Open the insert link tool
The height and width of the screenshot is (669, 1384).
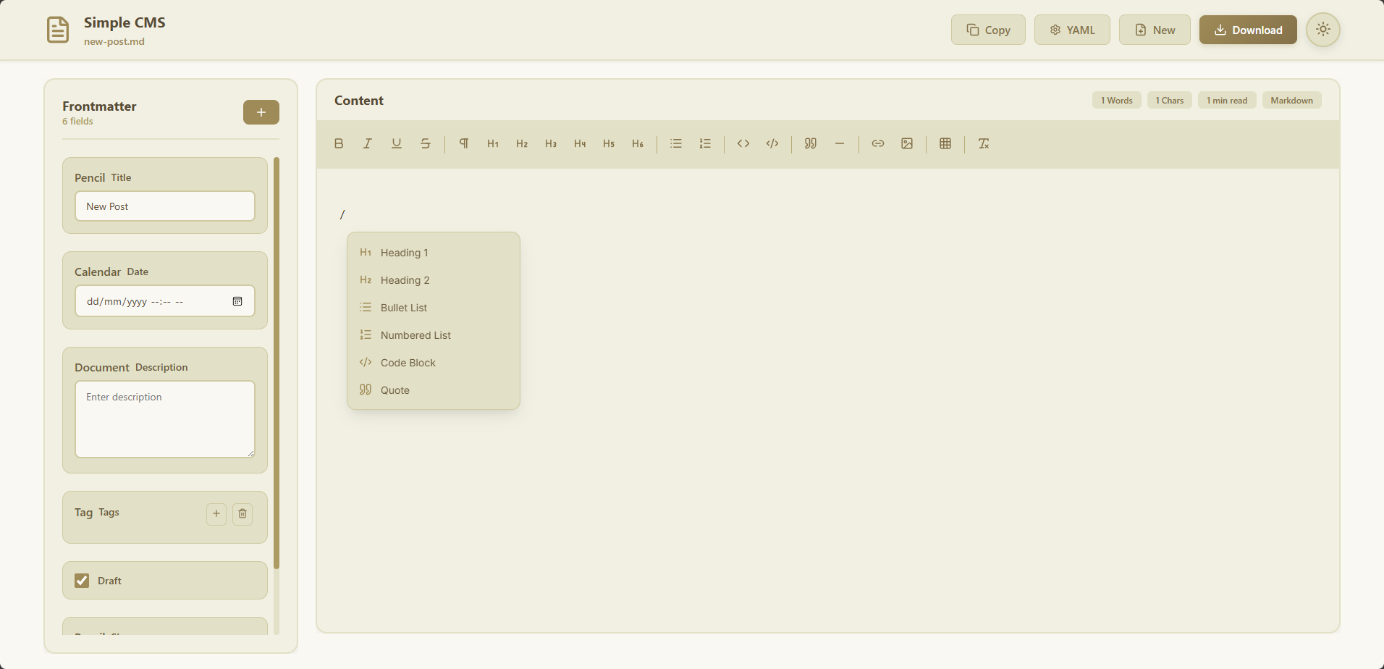pos(877,143)
